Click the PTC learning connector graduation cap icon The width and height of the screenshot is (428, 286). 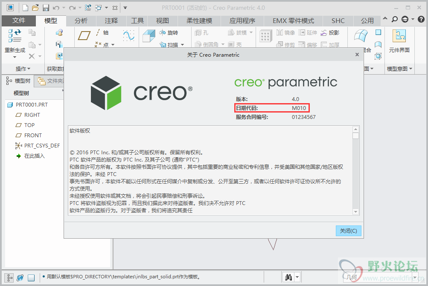tap(405, 19)
